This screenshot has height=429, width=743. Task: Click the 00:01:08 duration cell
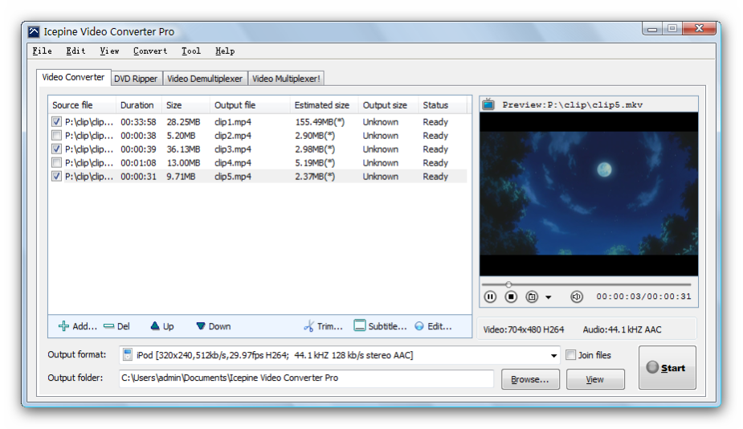click(x=138, y=162)
